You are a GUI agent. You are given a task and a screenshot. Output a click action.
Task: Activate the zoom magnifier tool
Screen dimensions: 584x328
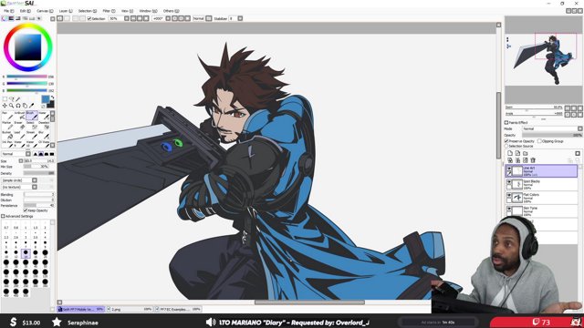click(x=12, y=106)
